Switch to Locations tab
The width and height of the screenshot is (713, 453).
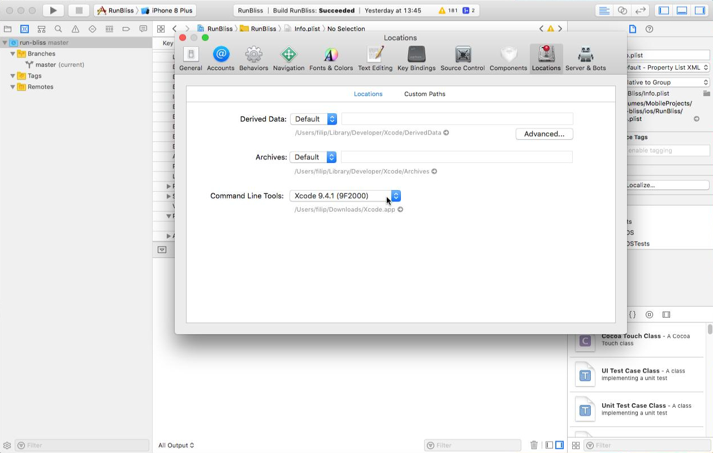pyautogui.click(x=368, y=94)
